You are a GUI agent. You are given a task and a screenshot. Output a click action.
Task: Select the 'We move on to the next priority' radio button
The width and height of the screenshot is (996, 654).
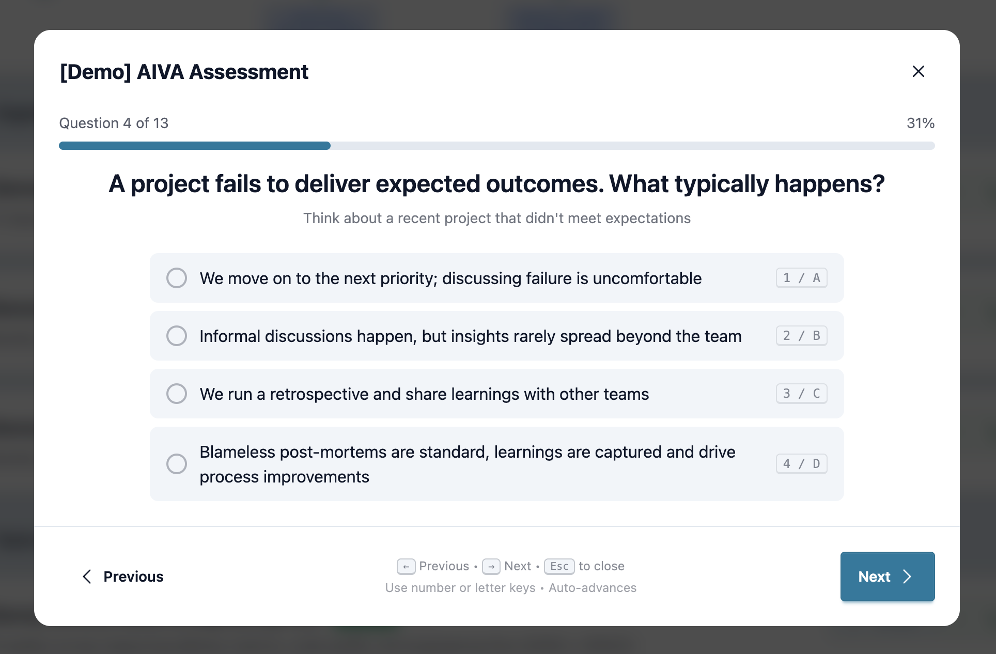[x=176, y=277]
